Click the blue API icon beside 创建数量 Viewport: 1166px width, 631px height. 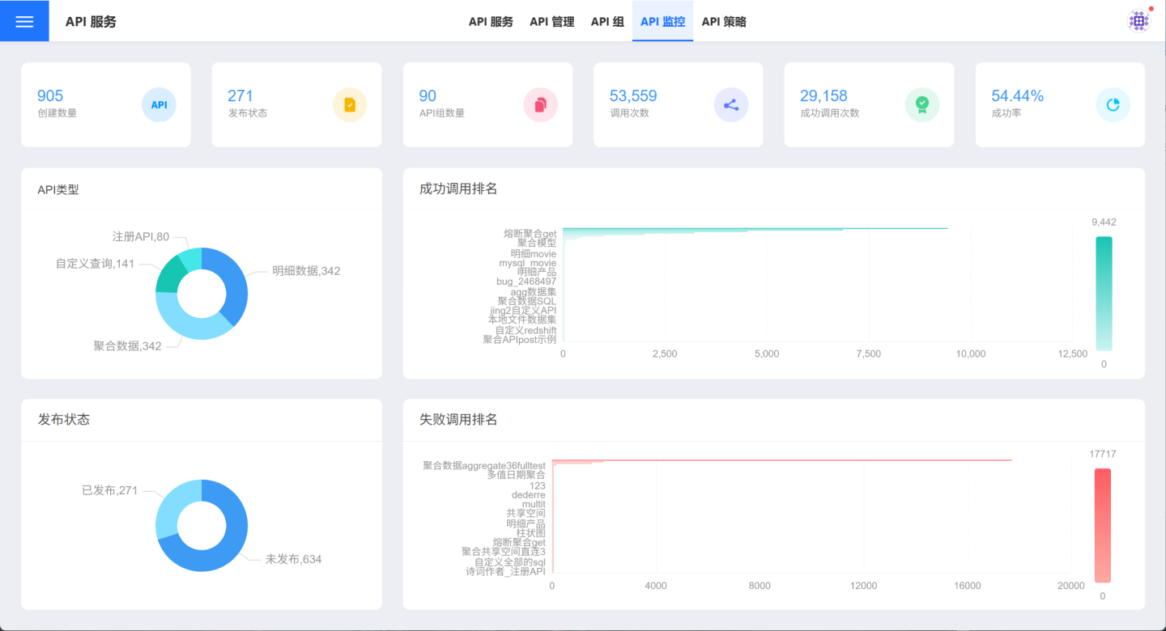coord(159,105)
